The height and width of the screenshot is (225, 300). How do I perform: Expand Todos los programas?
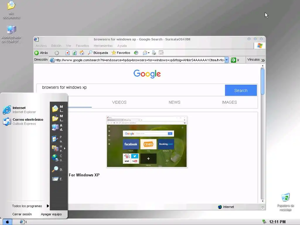tap(30, 206)
